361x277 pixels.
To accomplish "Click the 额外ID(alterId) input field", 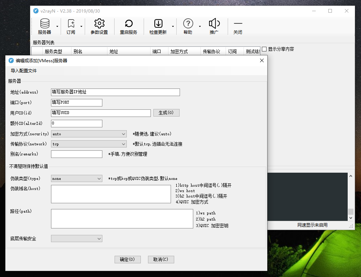I will 77,123.
